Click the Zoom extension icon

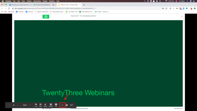(x=184, y=8)
